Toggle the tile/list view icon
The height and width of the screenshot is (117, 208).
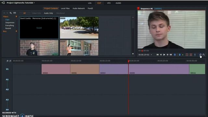pyautogui.click(x=15, y=13)
